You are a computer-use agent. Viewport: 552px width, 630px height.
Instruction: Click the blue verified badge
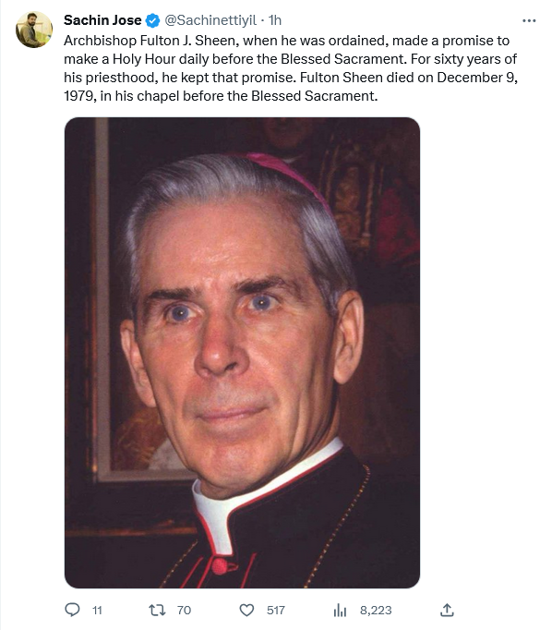point(152,20)
